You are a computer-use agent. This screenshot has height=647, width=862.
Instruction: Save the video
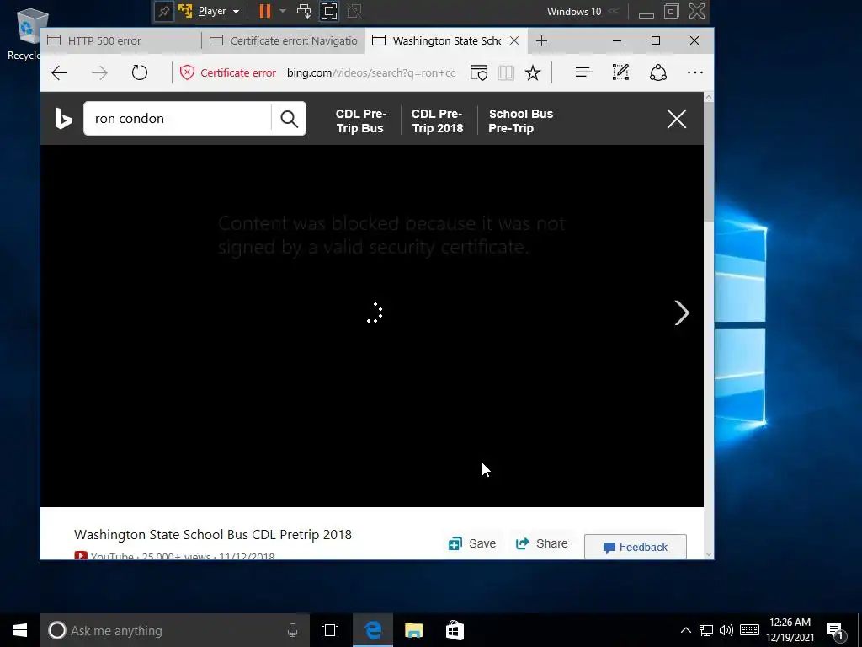tap(472, 543)
